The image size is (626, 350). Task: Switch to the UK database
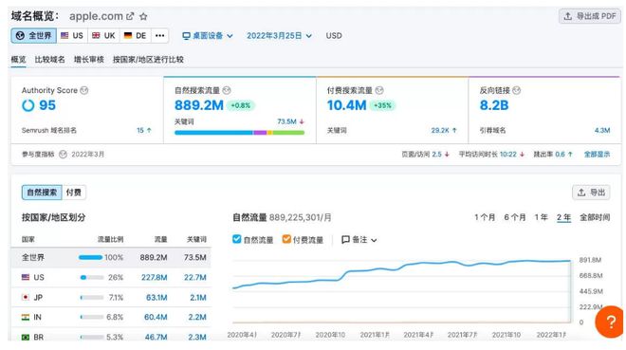click(103, 35)
